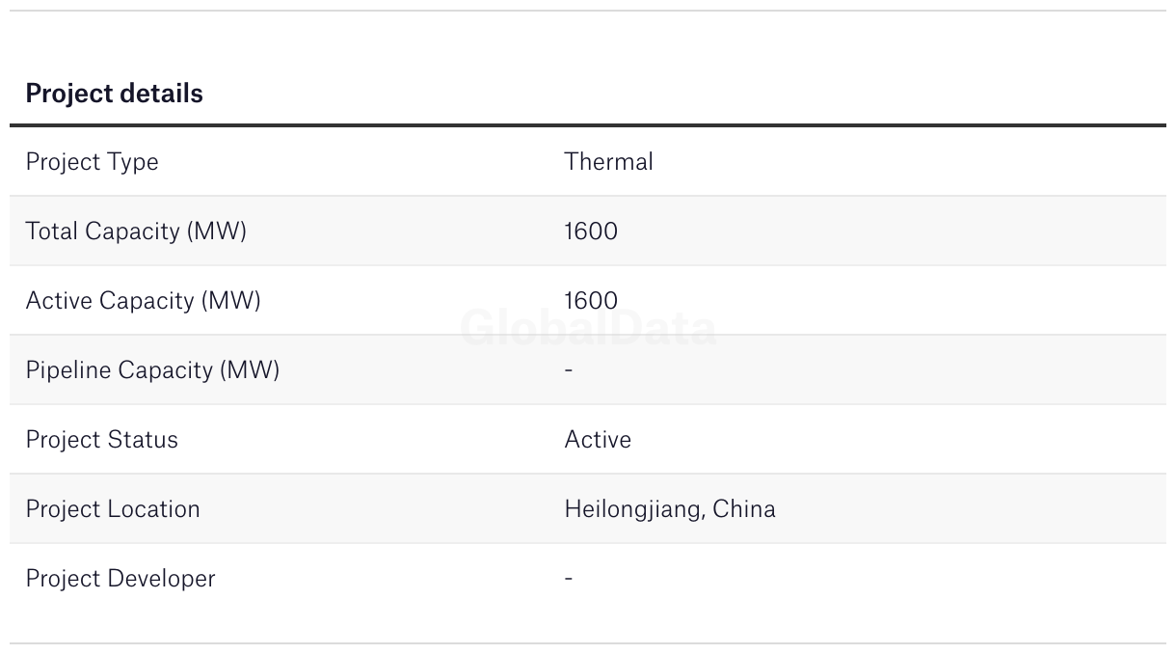Select the Project Status label
Viewport: 1176px width, 654px height.
tap(101, 439)
